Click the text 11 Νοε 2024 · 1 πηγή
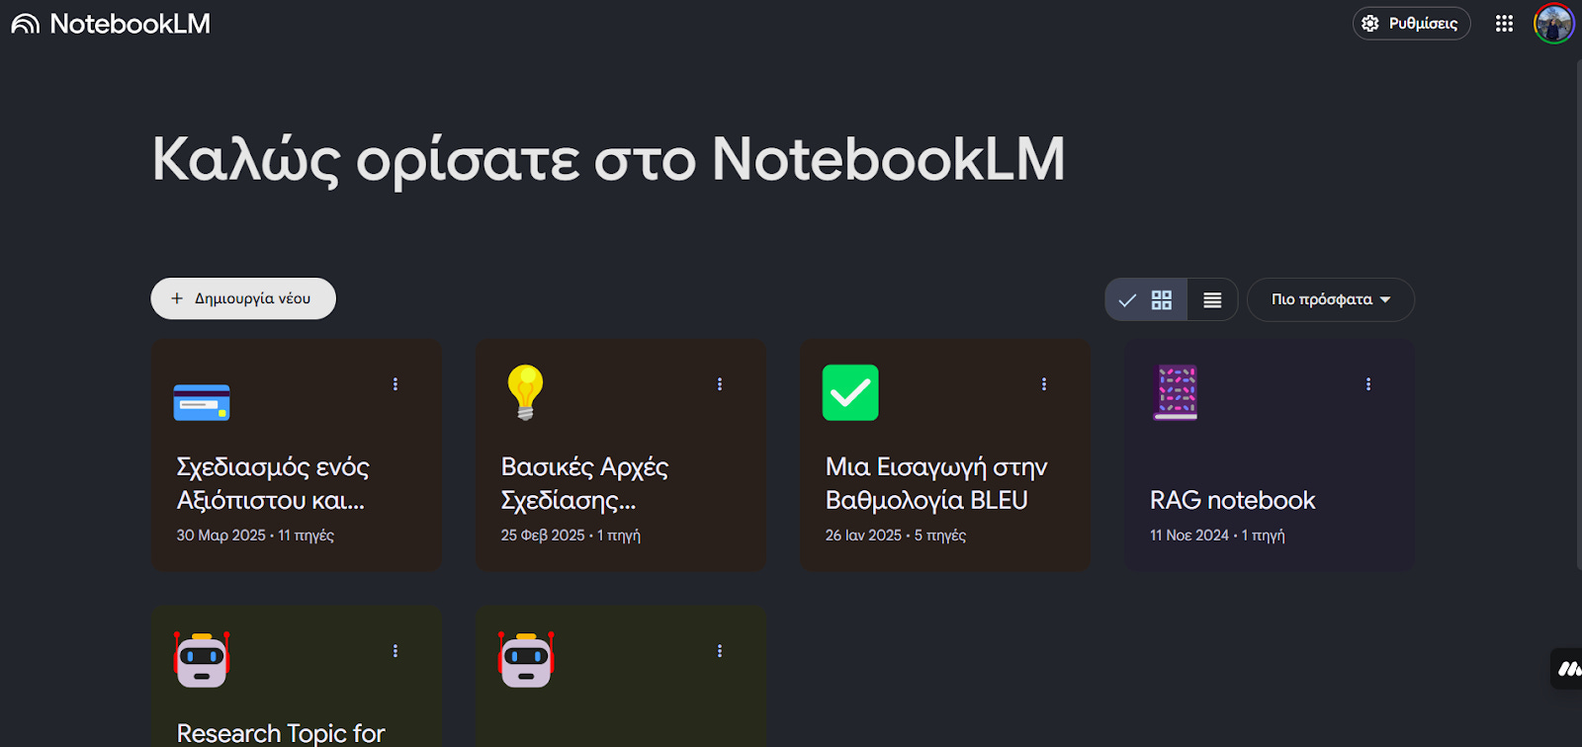Viewport: 1582px width, 747px height. [1217, 536]
